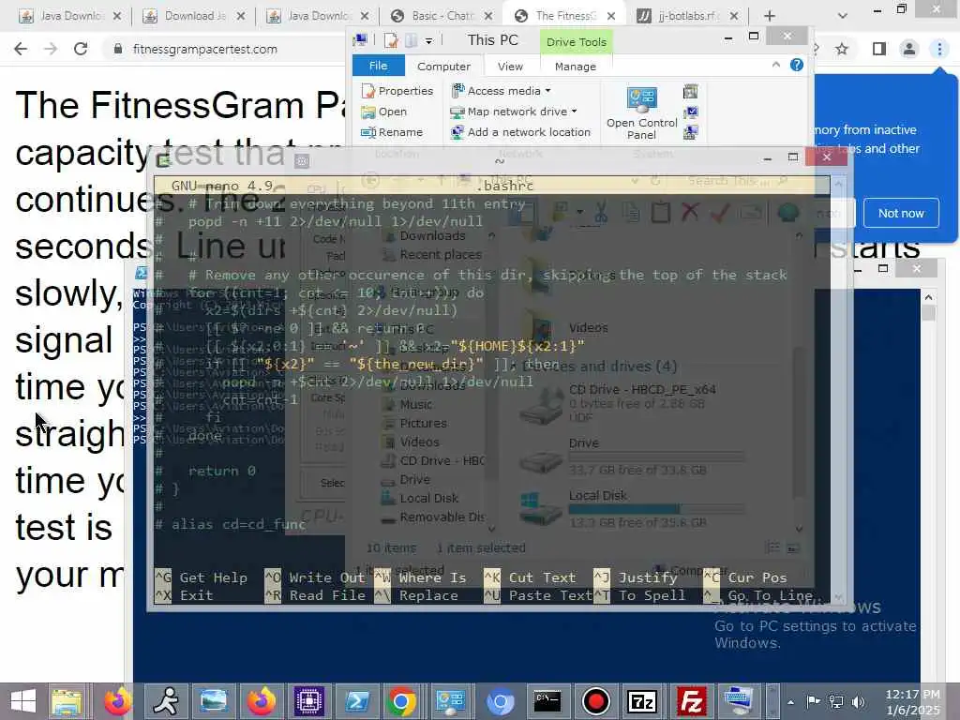This screenshot has width=960, height=720.
Task: Switch to the Basic - Chatr browser tab
Action: 441,16
